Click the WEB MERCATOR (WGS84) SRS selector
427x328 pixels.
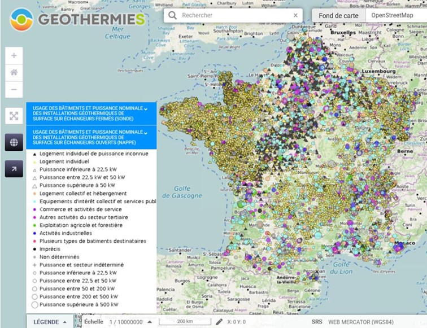pos(361,322)
